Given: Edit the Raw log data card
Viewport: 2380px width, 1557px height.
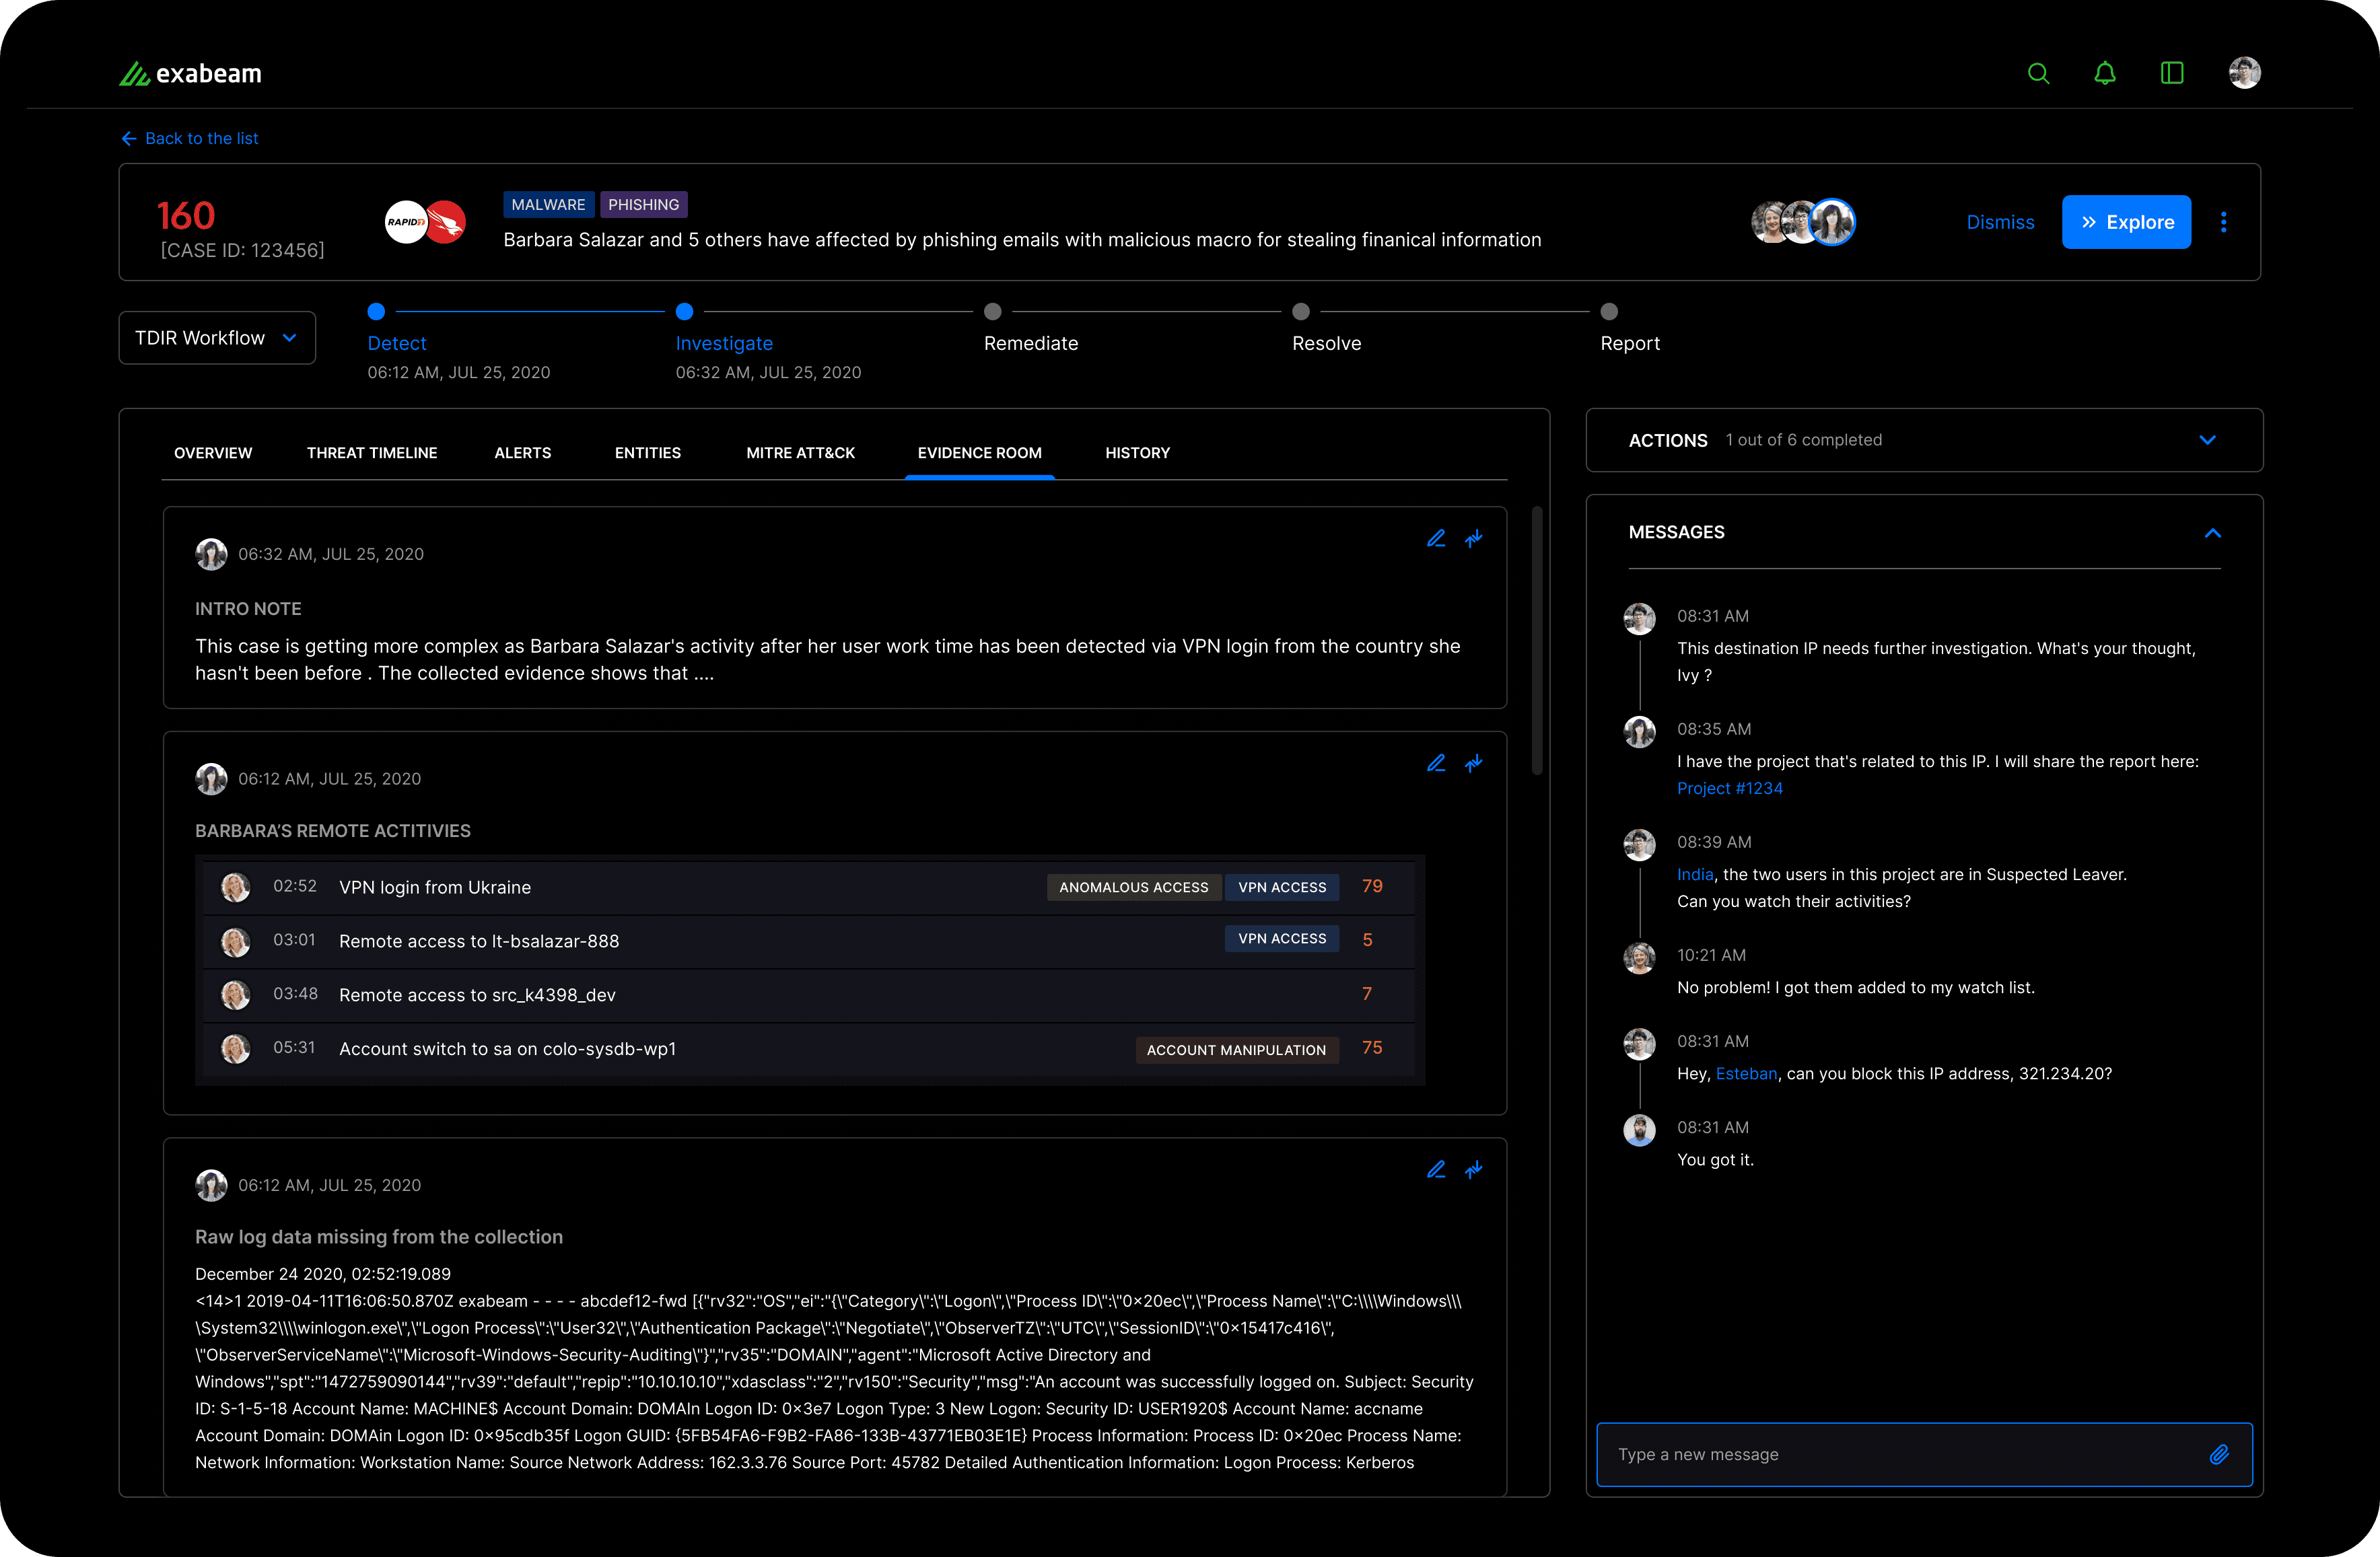Looking at the screenshot, I should coord(1436,1169).
